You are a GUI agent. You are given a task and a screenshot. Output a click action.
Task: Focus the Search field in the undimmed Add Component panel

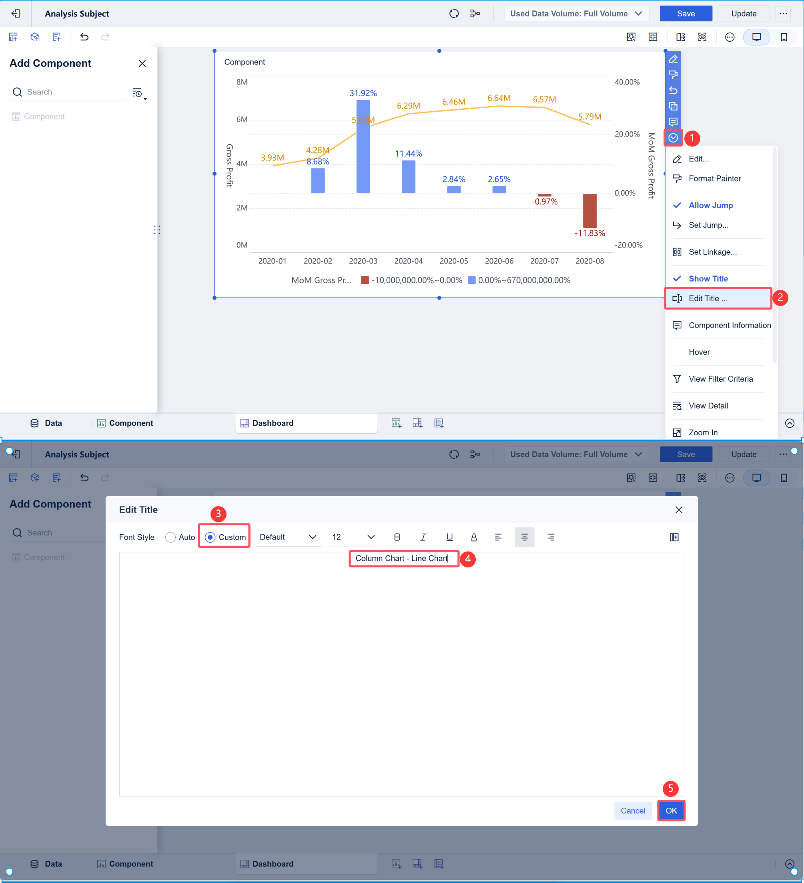tap(68, 92)
